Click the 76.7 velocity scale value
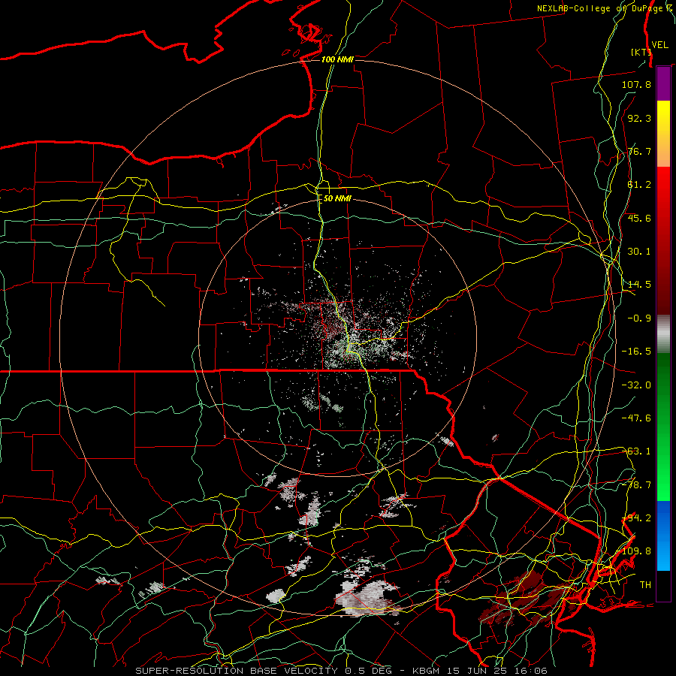This screenshot has height=676, width=676. 639,151
